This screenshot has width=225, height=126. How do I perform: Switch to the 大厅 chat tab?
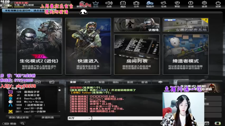pyautogui.click(x=87, y=82)
